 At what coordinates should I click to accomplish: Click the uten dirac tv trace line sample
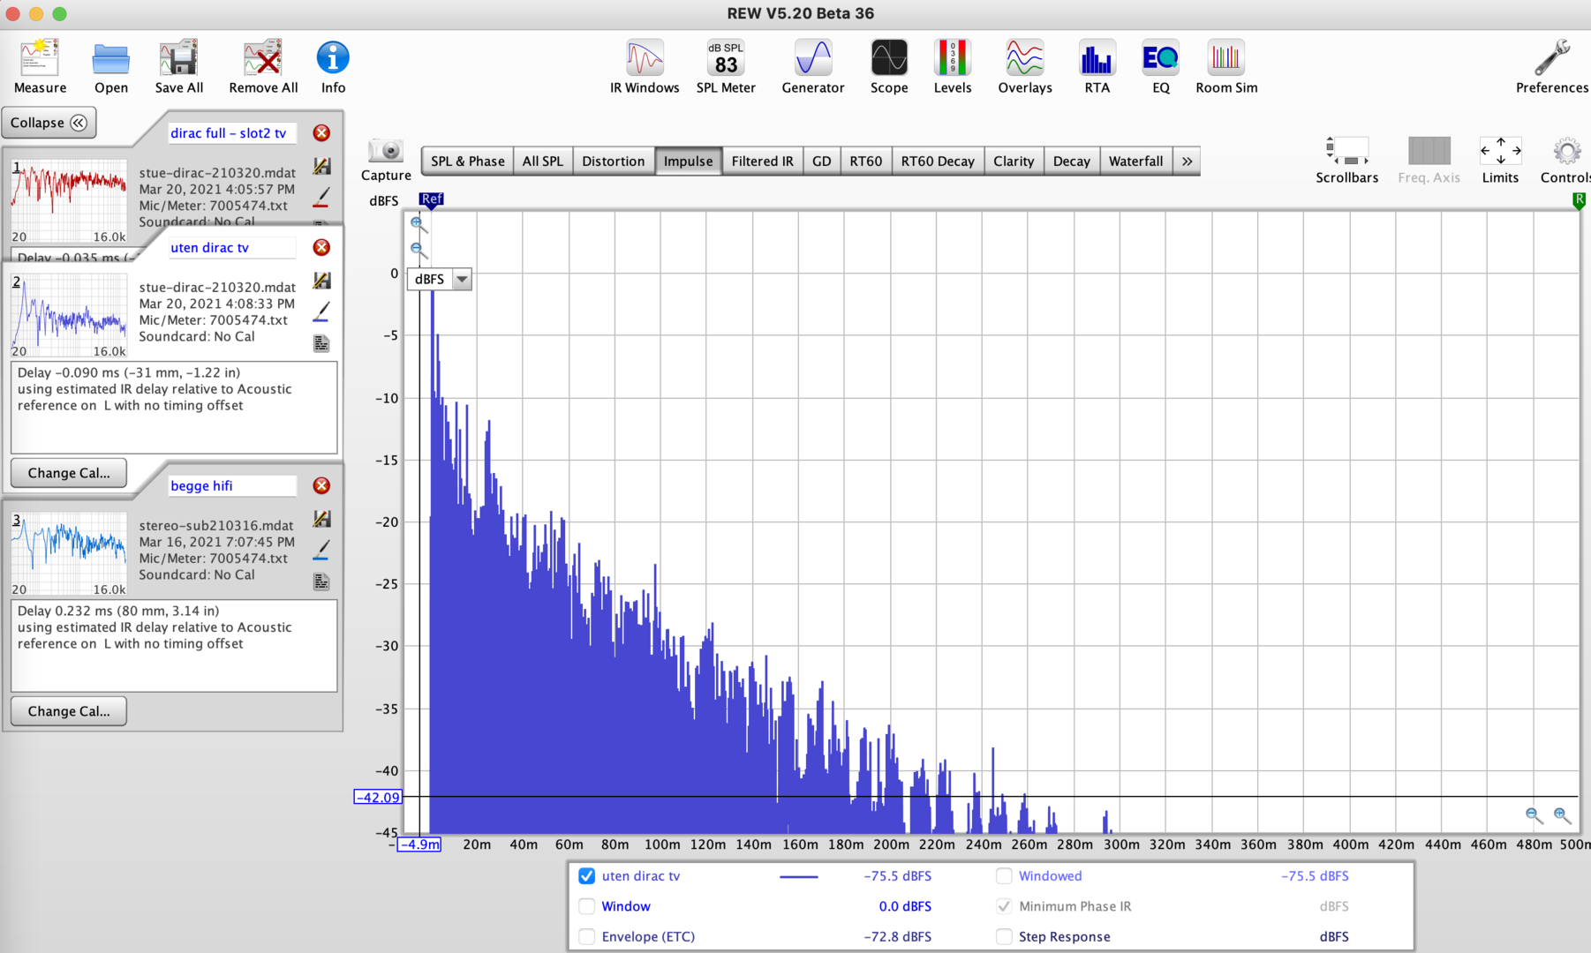pos(798,876)
